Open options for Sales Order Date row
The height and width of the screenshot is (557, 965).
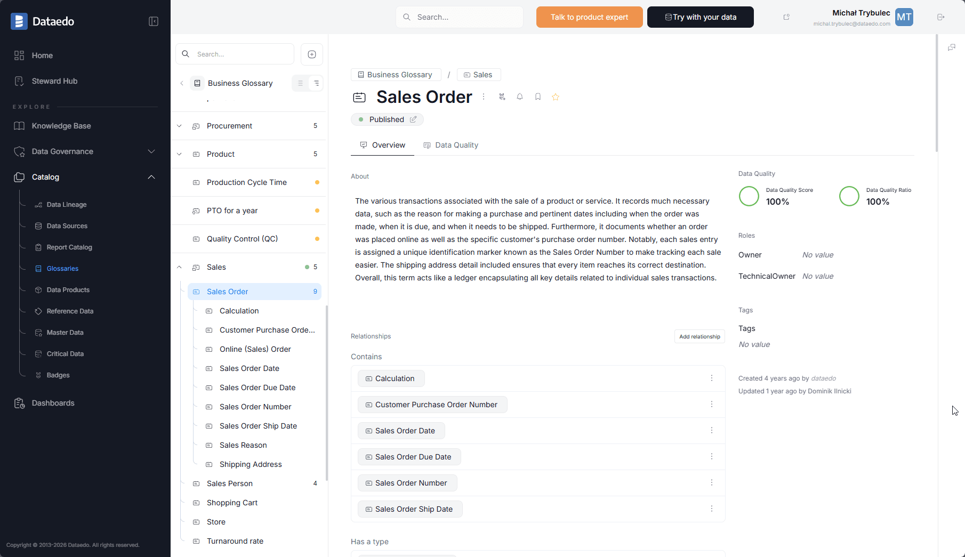712,430
